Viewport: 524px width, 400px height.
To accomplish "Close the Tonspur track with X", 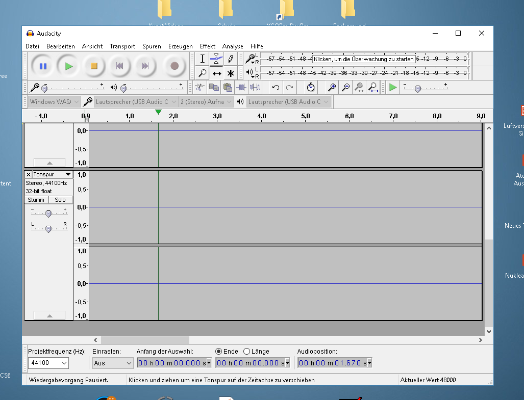I will (x=29, y=174).
